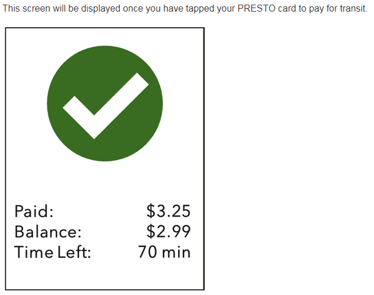Click the word 'displayed' in the caption
Screen dimensions: 374x295
pos(96,10)
